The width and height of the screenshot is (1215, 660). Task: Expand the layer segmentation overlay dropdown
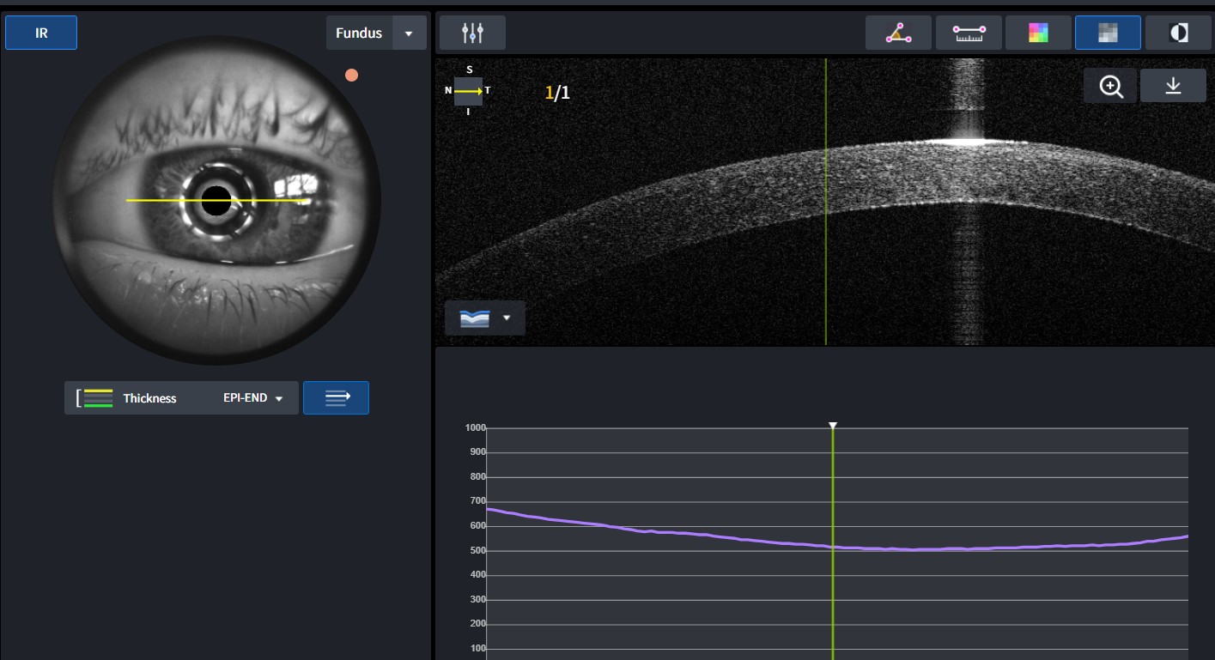coord(507,318)
